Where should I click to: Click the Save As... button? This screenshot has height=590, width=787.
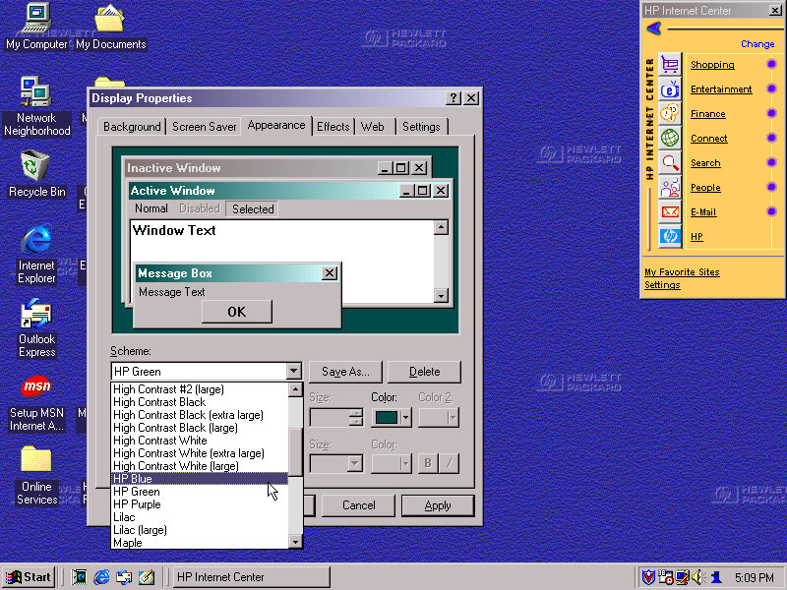(345, 372)
